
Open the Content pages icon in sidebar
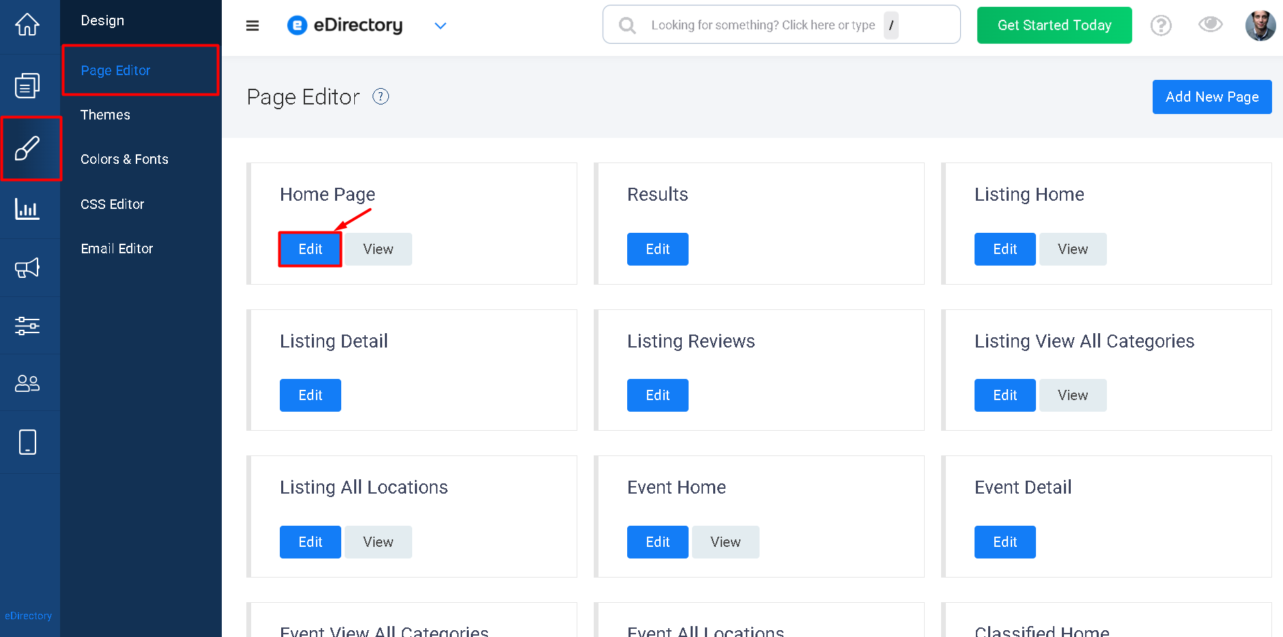pyautogui.click(x=27, y=85)
